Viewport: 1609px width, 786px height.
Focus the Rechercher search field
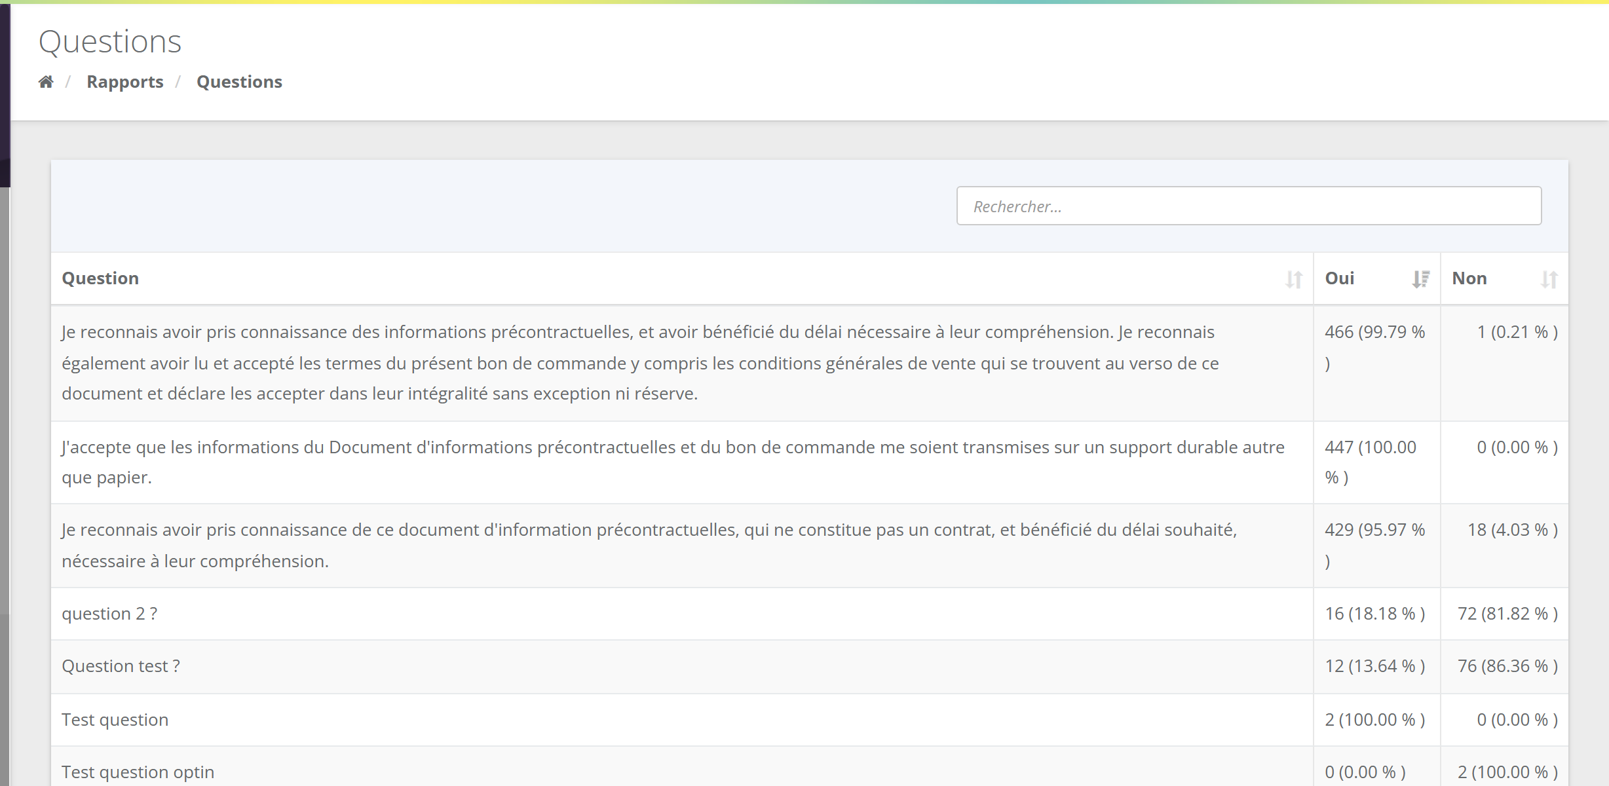tap(1249, 206)
